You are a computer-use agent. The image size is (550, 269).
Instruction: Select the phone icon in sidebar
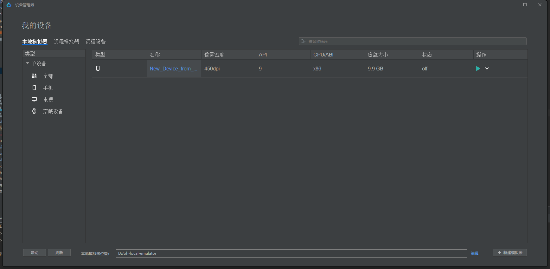[34, 88]
